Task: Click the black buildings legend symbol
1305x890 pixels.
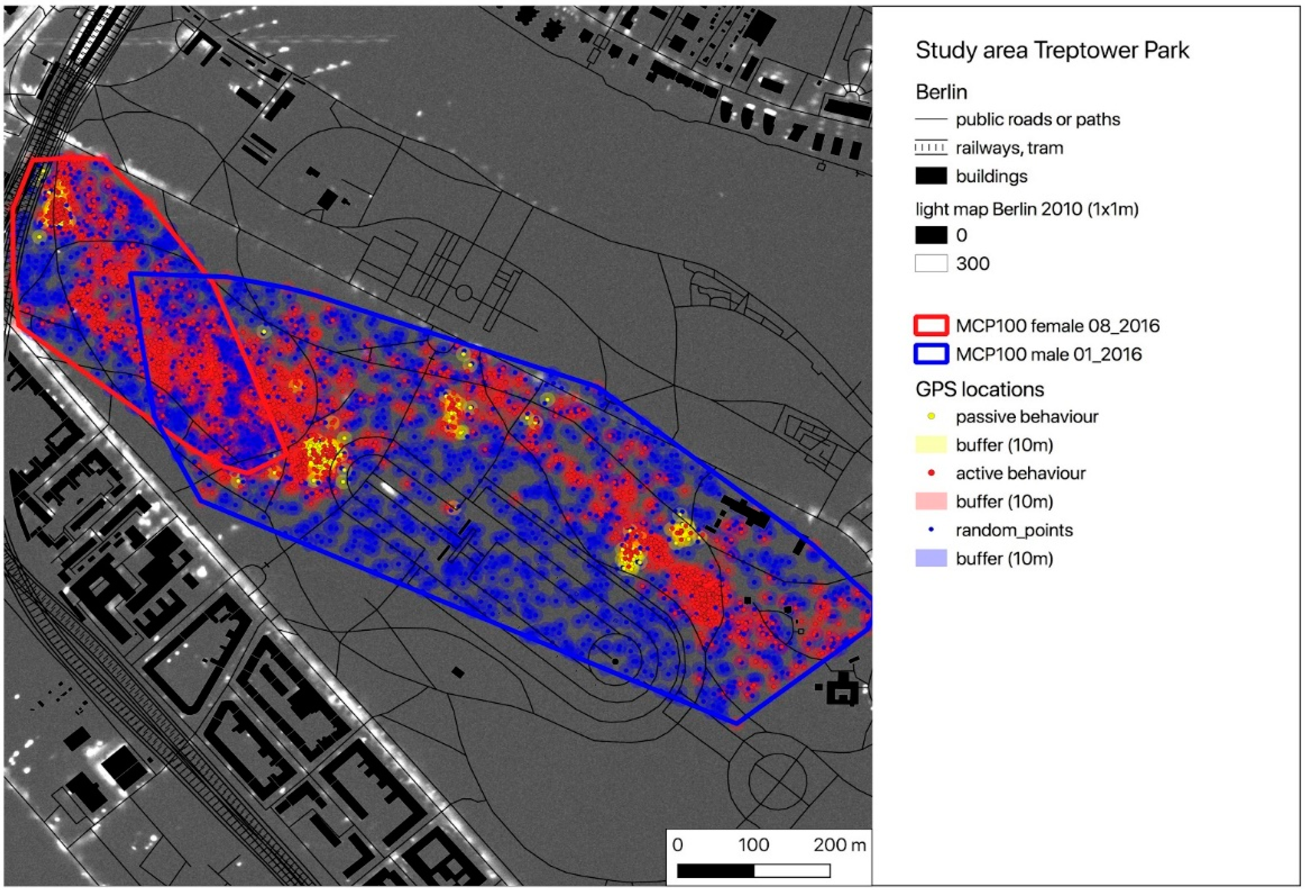Action: (x=931, y=176)
